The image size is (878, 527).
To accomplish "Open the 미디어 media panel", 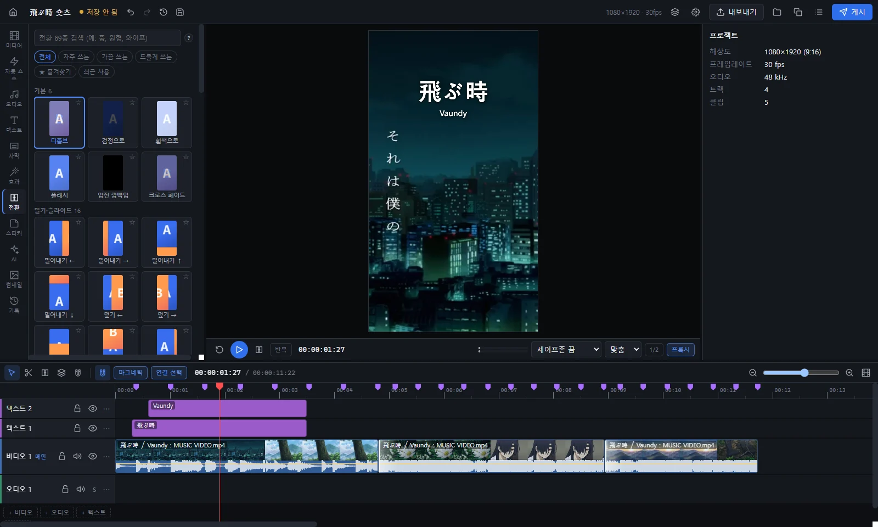I will (14, 40).
